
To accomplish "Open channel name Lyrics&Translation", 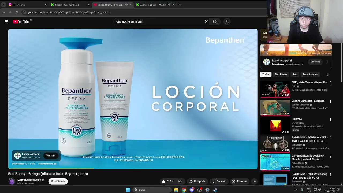I will tap(29, 180).
